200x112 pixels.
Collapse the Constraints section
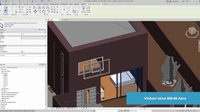[46, 32]
